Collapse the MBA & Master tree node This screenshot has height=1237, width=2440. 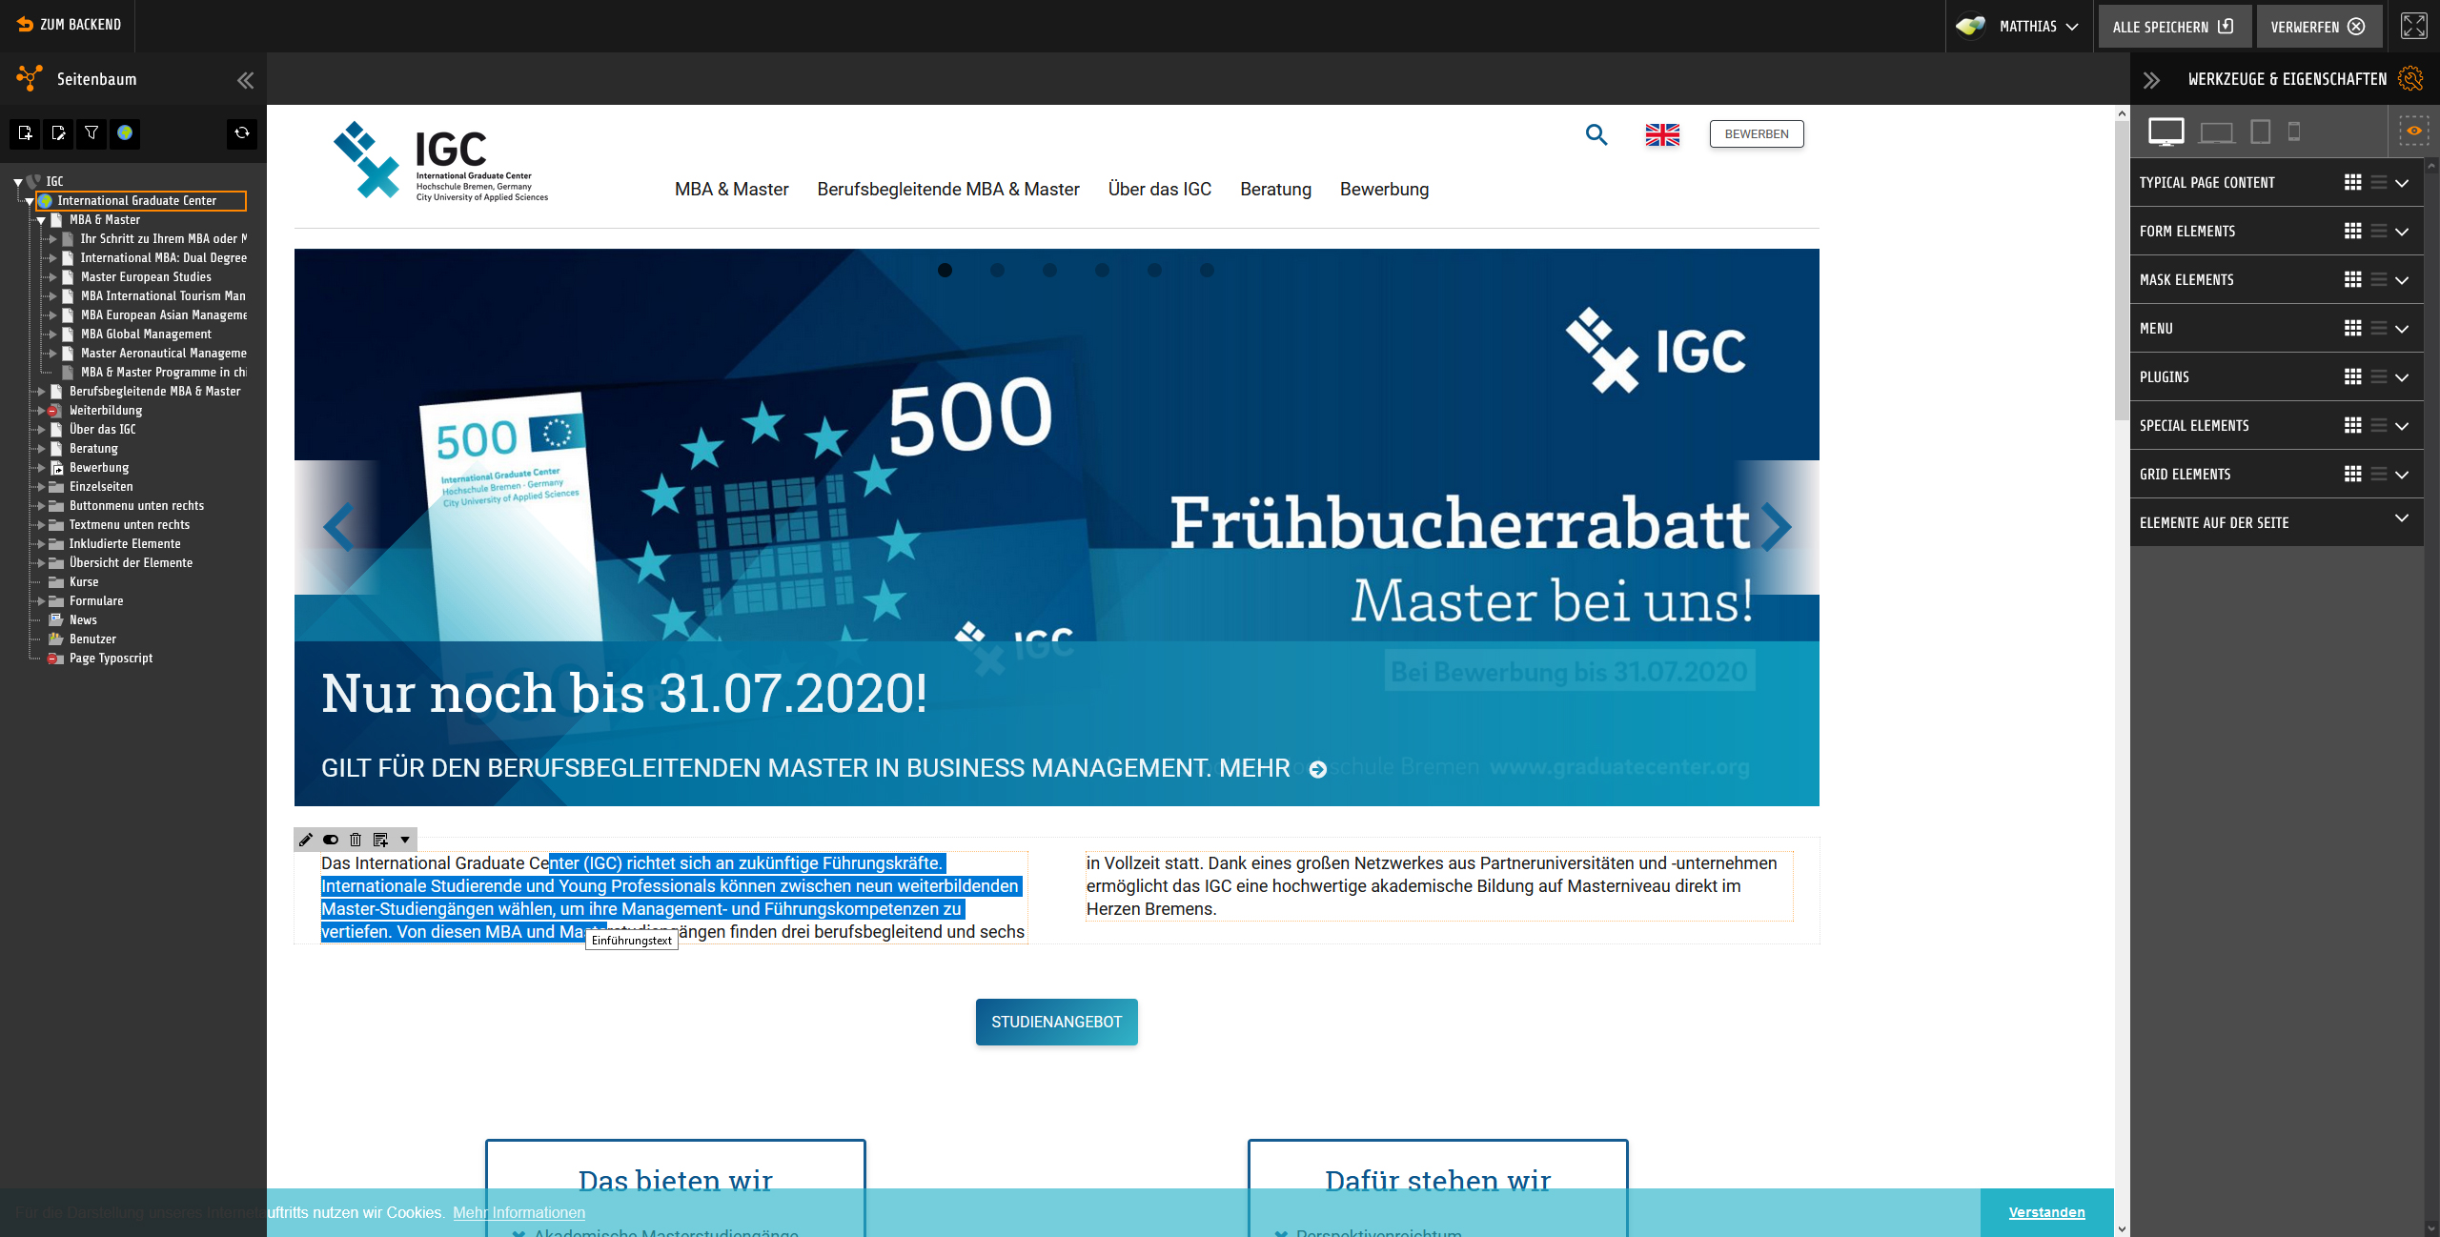41,220
